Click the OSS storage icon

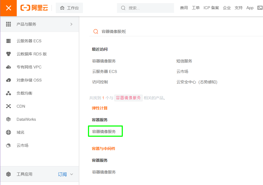point(8,80)
